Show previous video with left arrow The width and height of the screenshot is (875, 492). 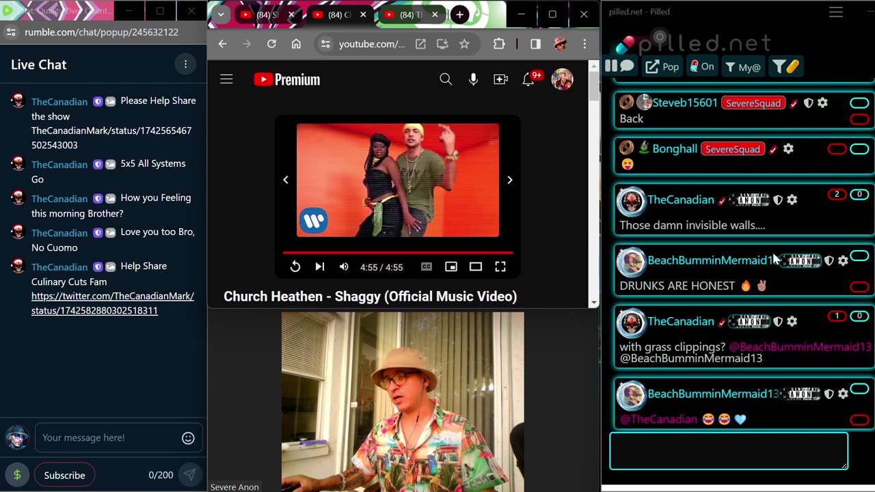coord(286,180)
